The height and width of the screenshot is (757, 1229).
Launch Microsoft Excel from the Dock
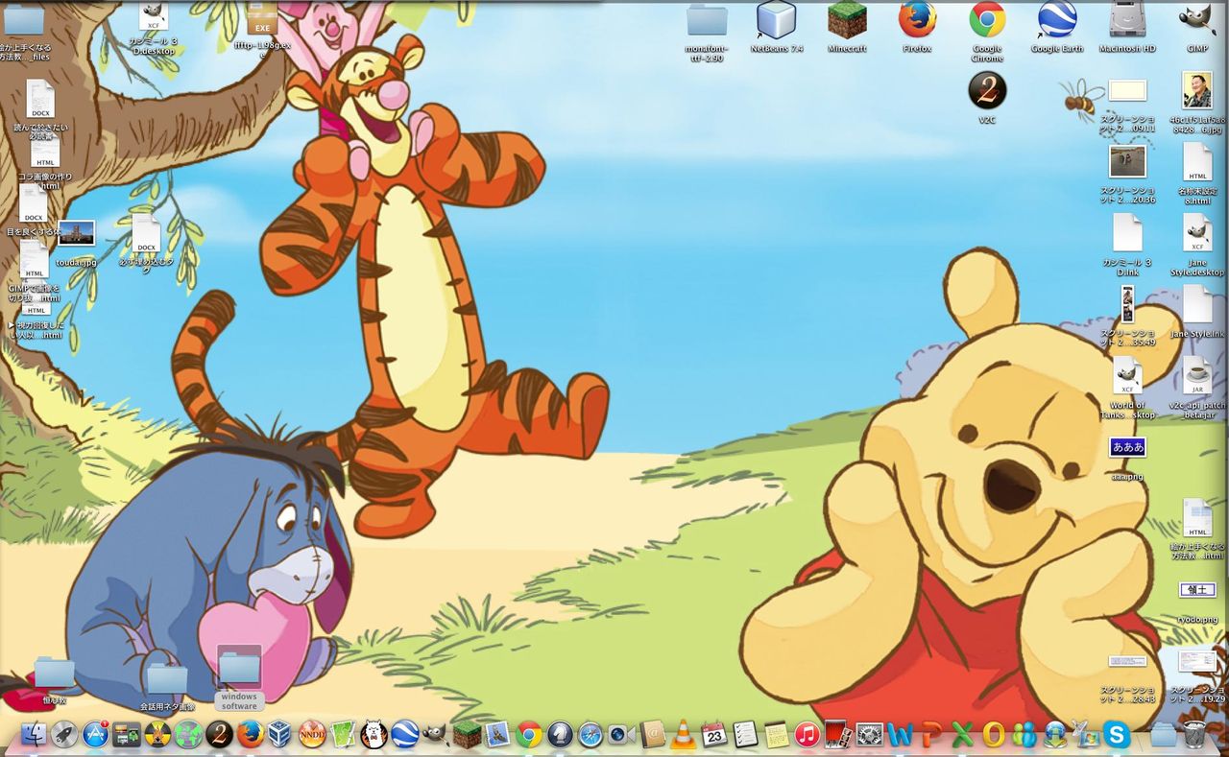tap(962, 736)
